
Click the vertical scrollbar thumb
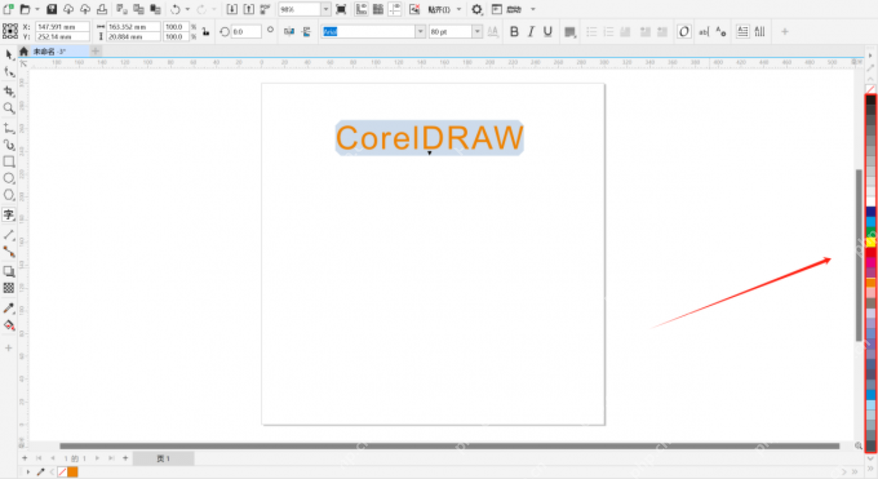(x=859, y=255)
